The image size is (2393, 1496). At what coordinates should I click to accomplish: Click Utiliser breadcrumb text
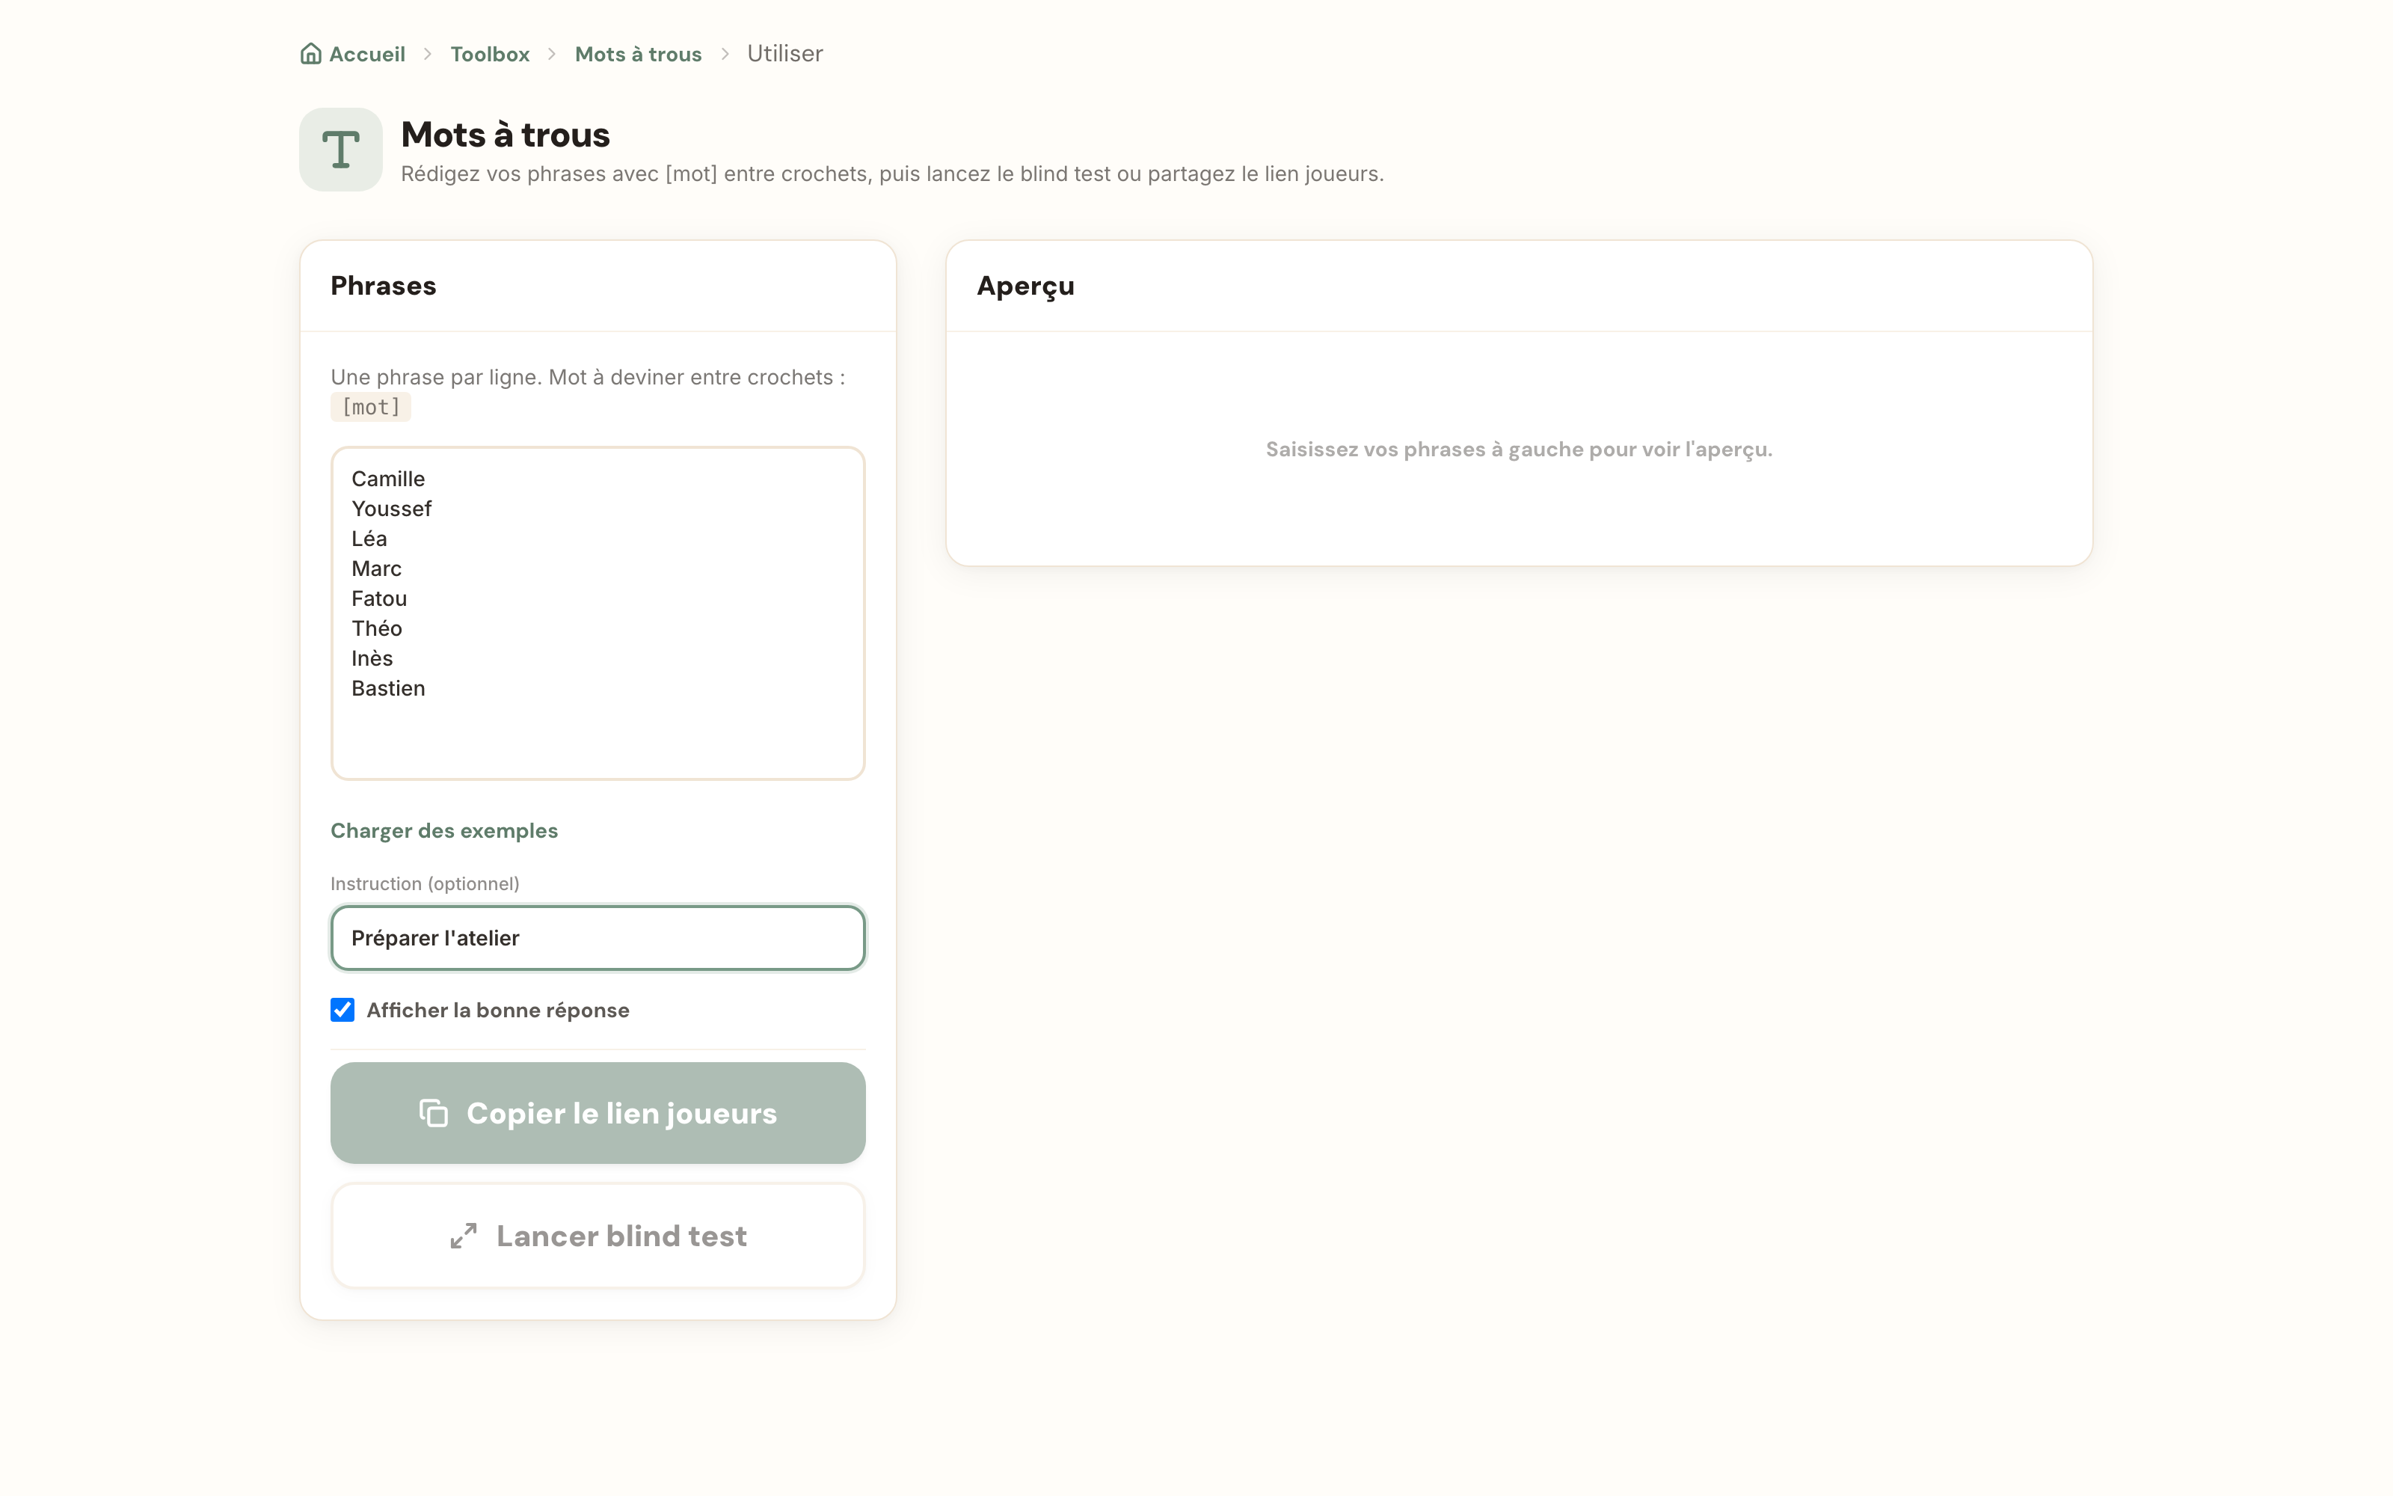[x=785, y=53]
